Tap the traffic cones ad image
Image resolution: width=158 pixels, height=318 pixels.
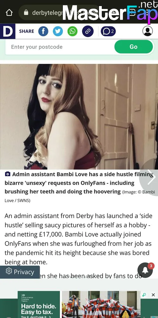pos(101,304)
